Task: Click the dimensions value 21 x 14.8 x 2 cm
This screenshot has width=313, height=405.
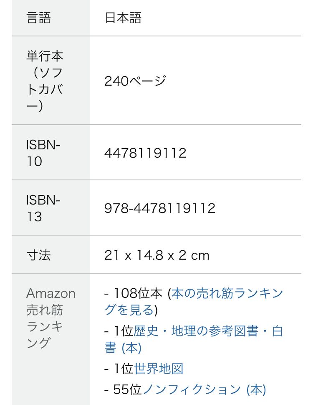Action: pos(156,256)
